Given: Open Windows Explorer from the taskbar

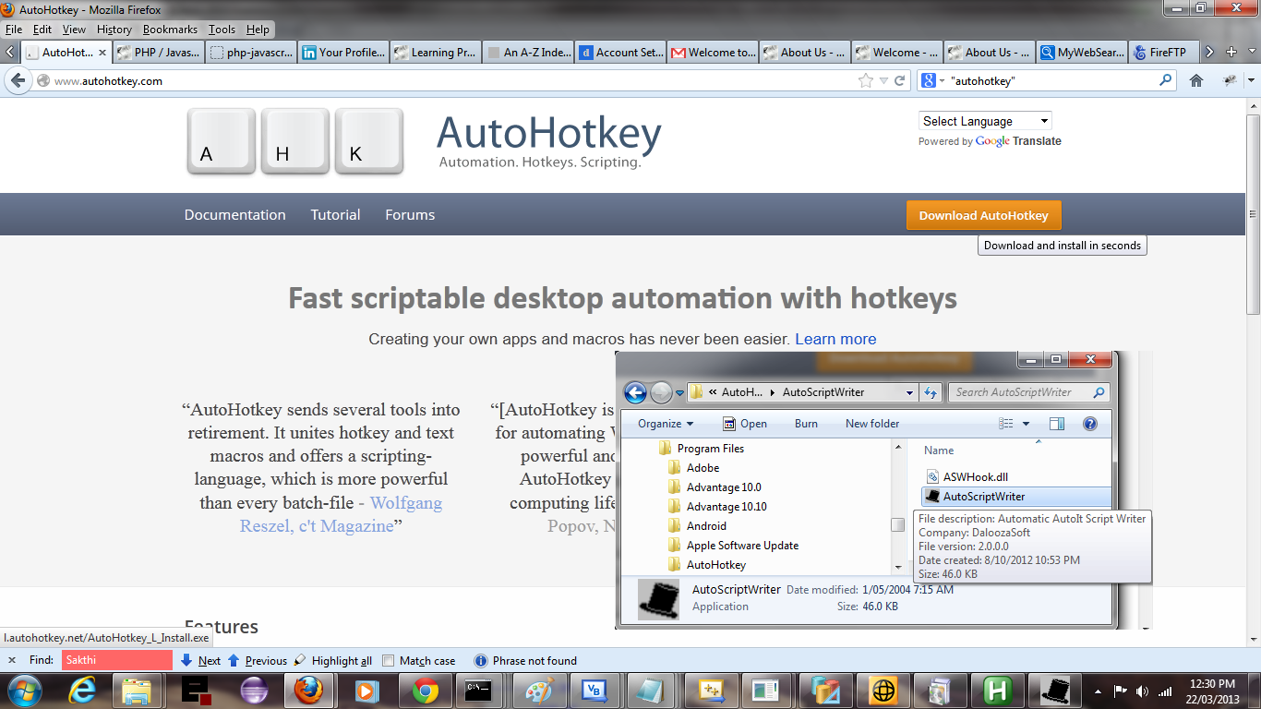Looking at the screenshot, I should 137,690.
